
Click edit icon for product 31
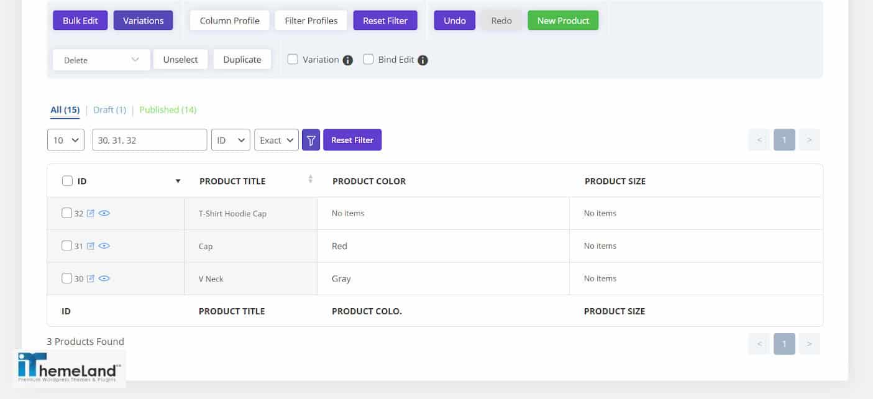pyautogui.click(x=91, y=246)
